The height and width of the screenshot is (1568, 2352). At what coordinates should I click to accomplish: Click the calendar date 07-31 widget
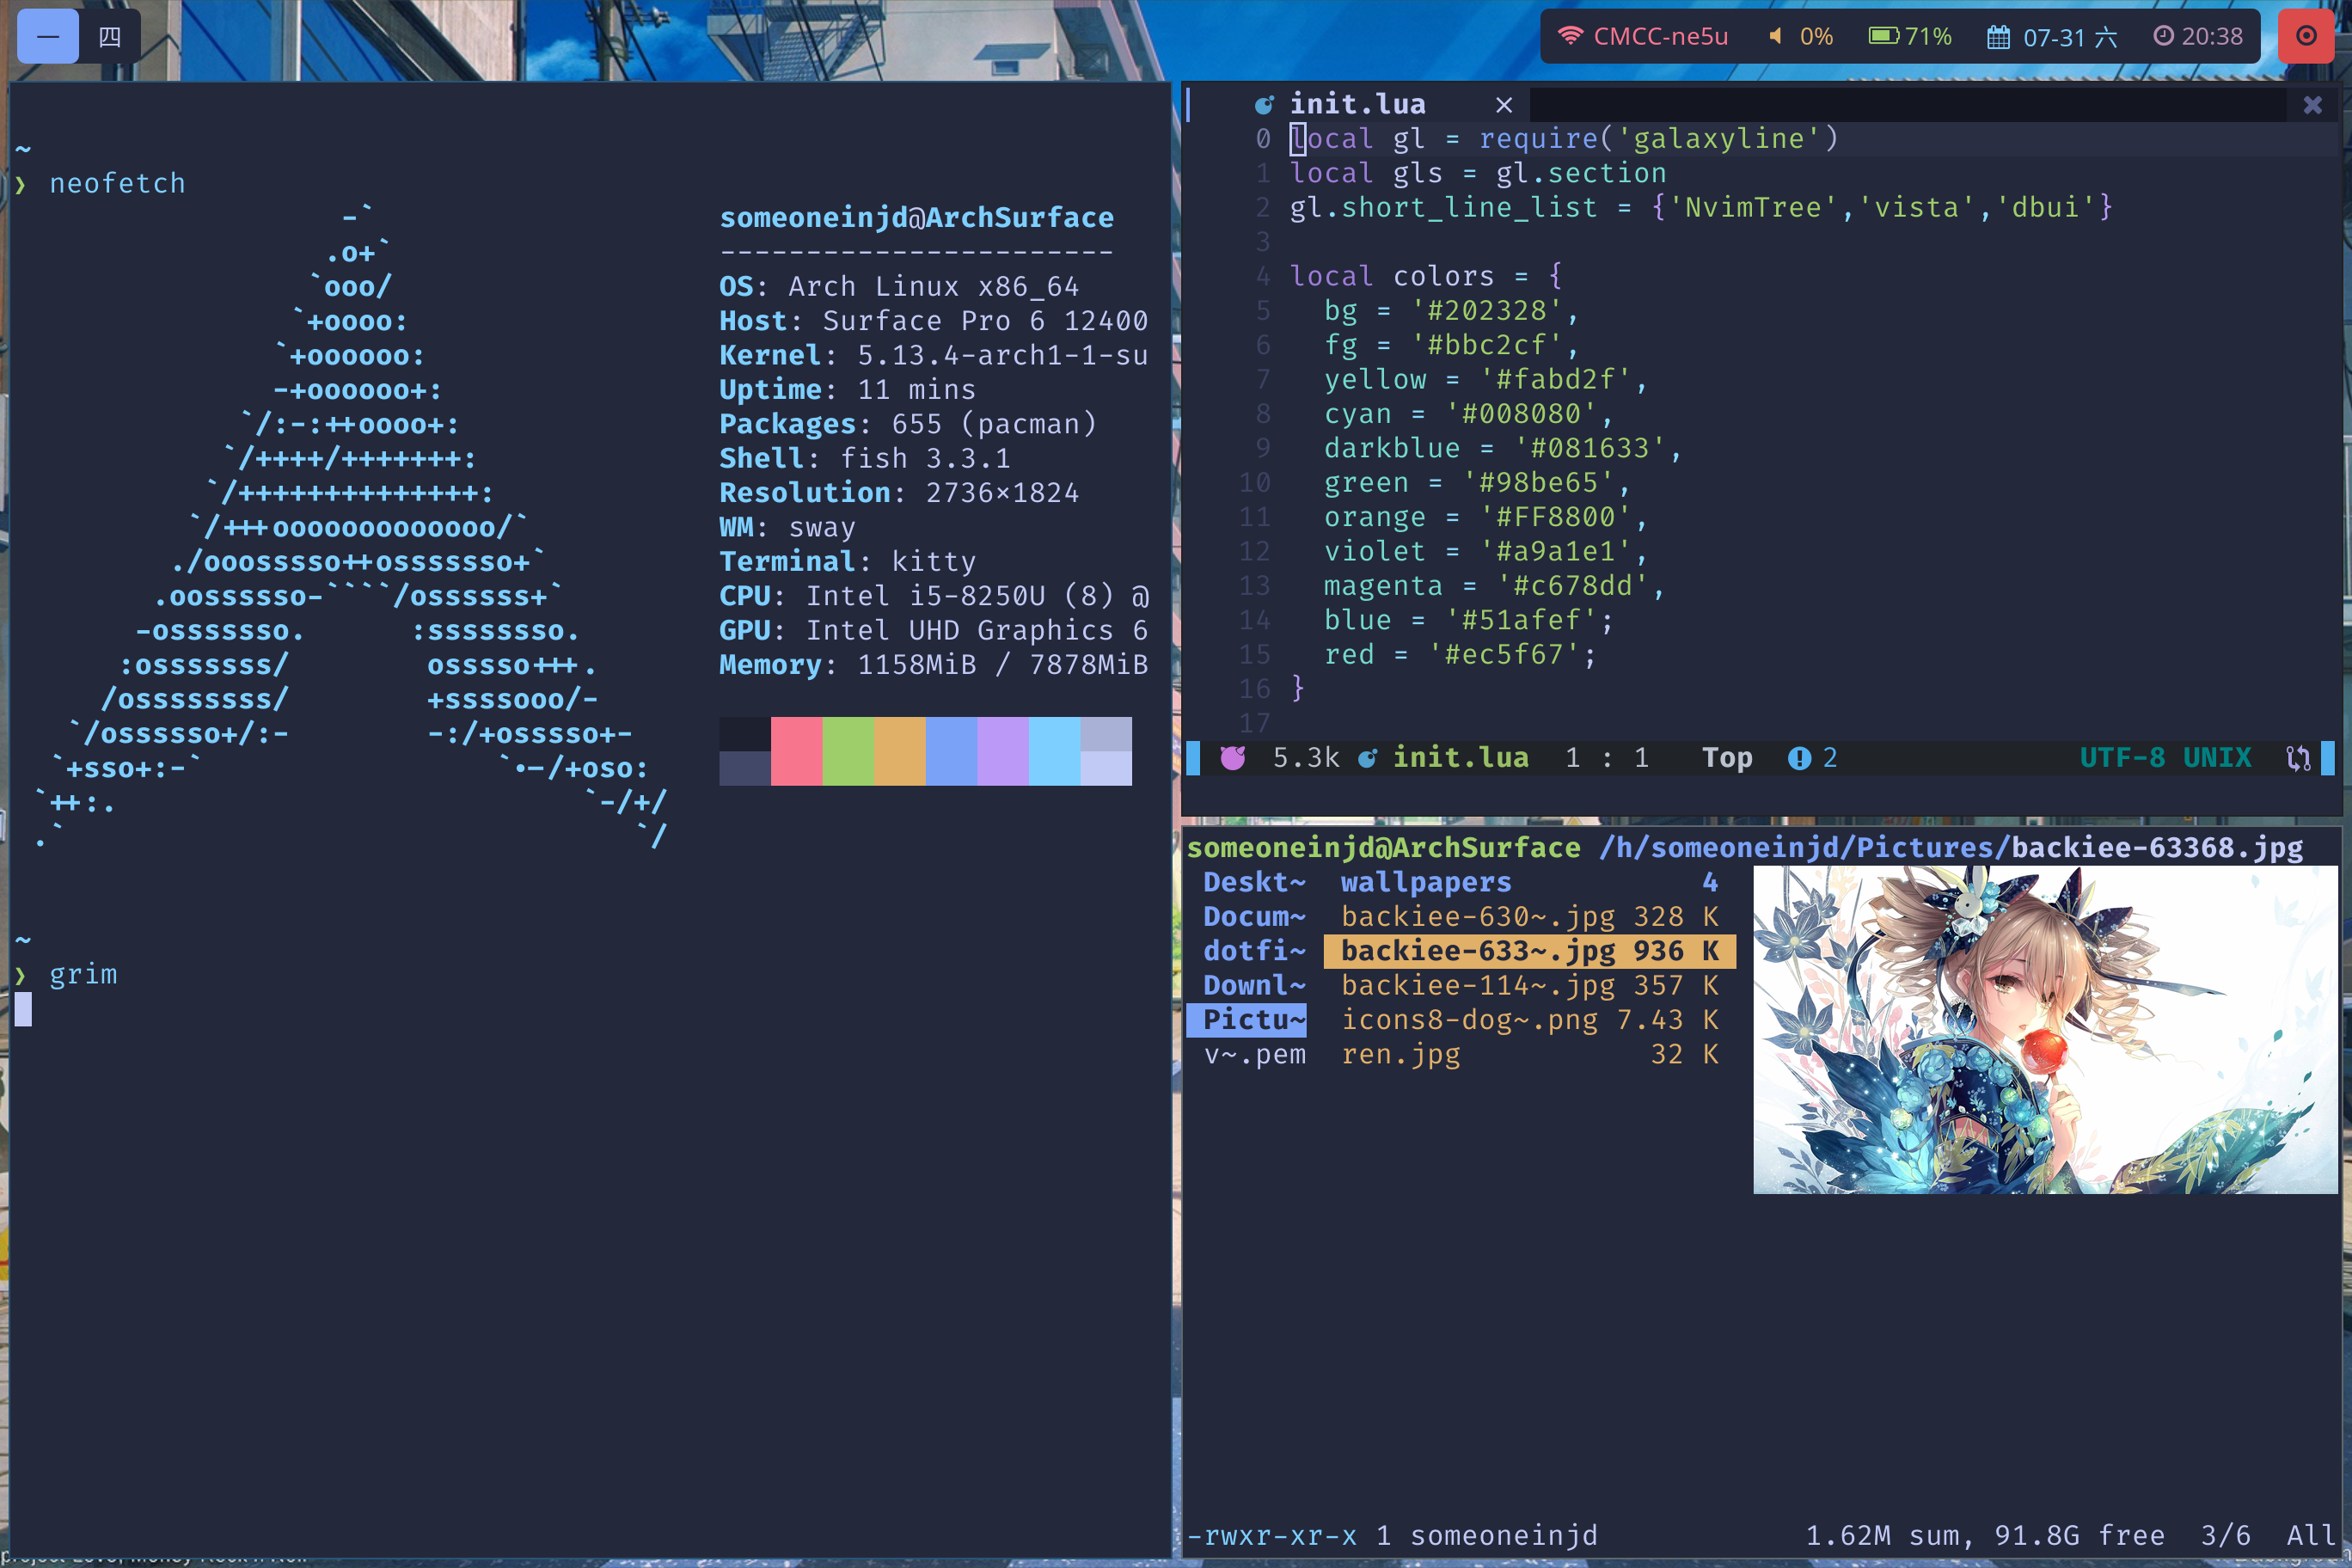[x=2051, y=37]
